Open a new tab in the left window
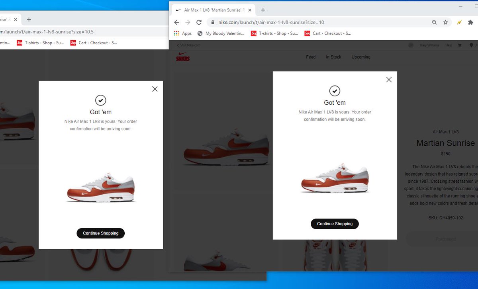Image resolution: width=478 pixels, height=289 pixels. click(29, 19)
